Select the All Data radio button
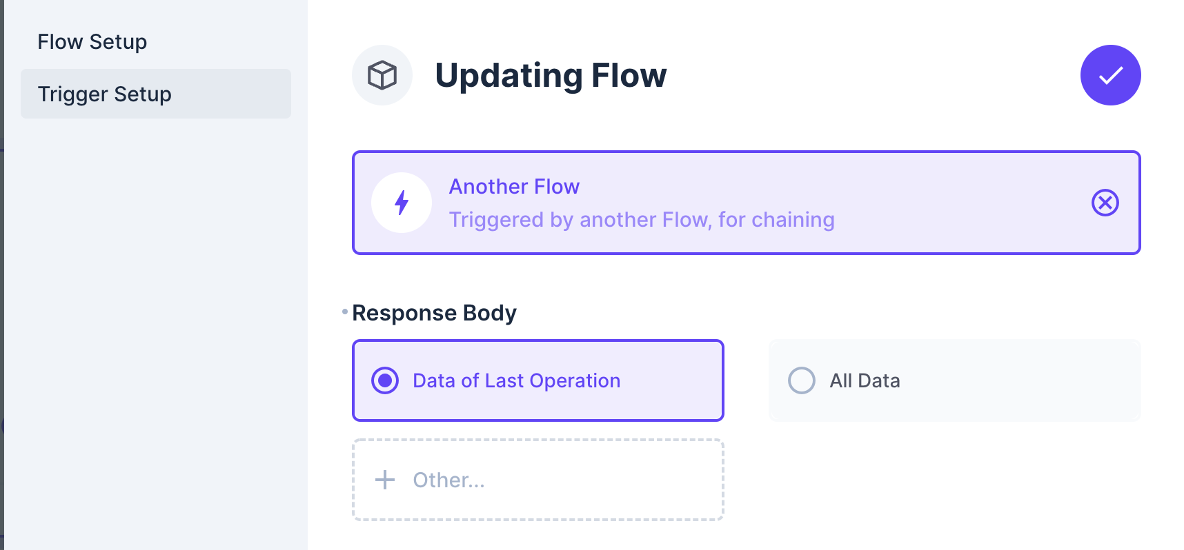The height and width of the screenshot is (550, 1184). [801, 380]
